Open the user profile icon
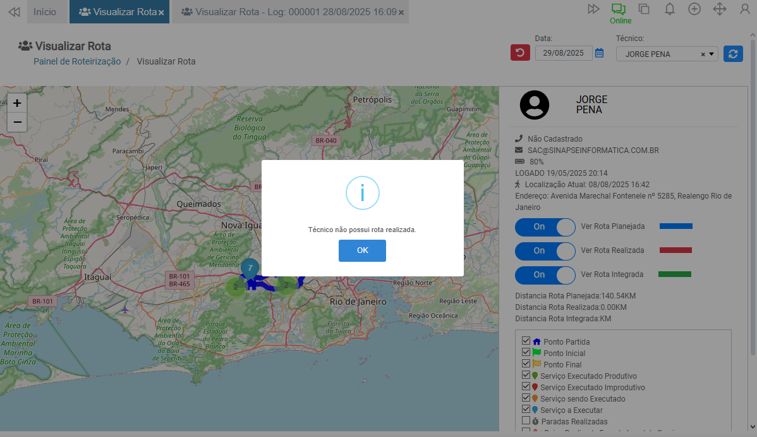The height and width of the screenshot is (437, 757). pyautogui.click(x=745, y=9)
